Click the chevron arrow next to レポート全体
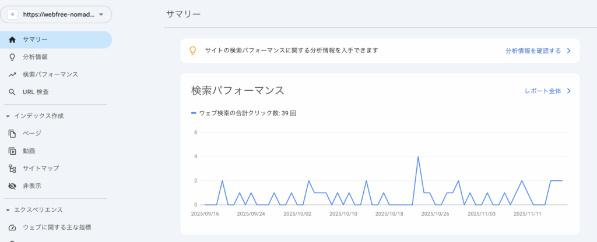 click(x=568, y=91)
